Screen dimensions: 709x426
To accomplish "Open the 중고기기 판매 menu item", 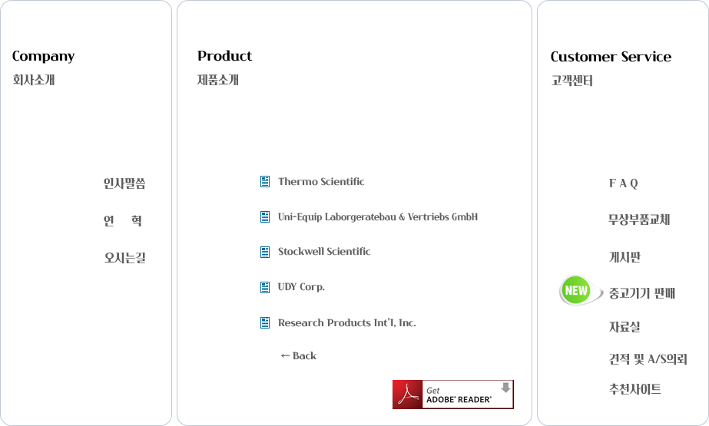I will (641, 293).
